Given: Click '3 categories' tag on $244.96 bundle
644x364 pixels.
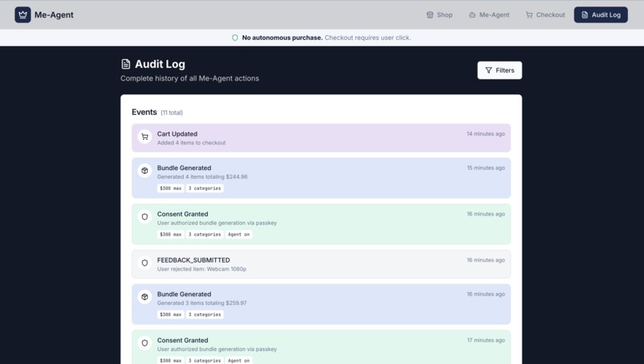Looking at the screenshot, I should coord(205,188).
